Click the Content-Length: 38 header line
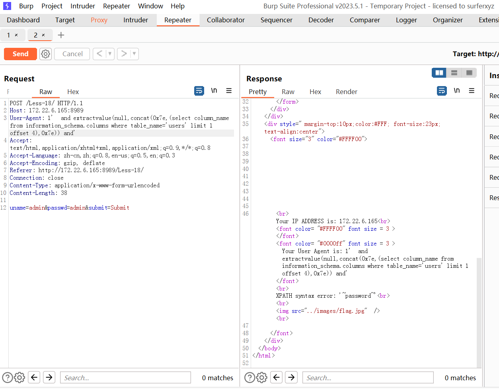Screen dimensions: 499x389 (x=39, y=193)
